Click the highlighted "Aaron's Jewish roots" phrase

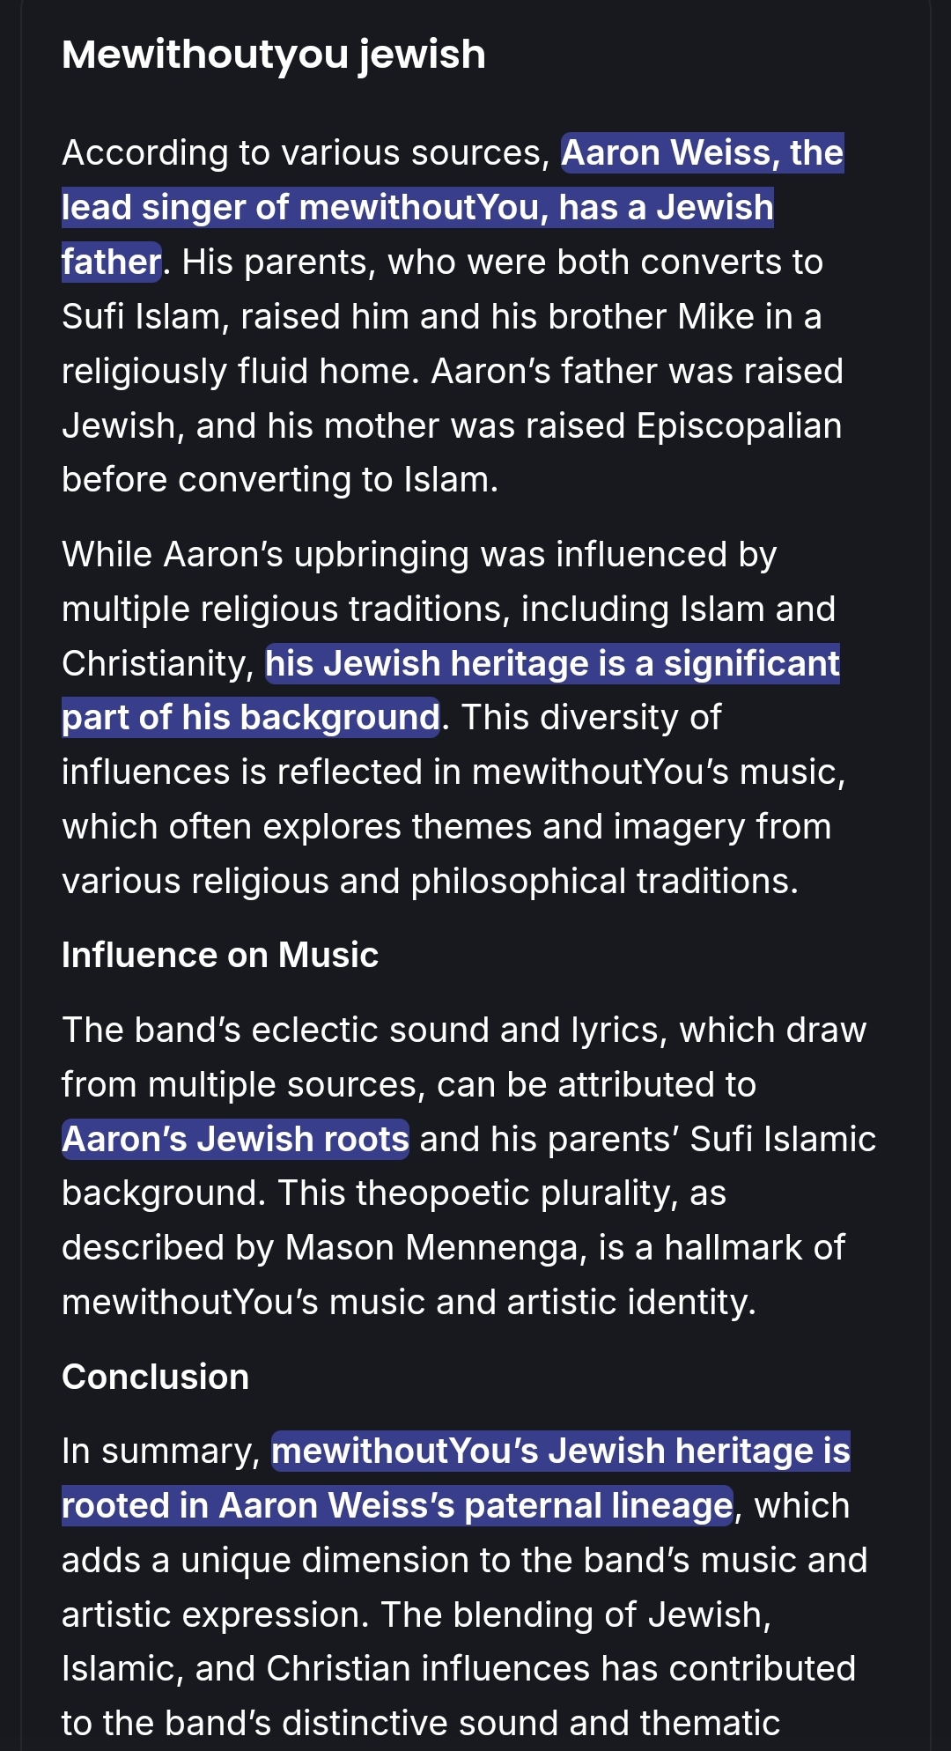coord(235,1140)
